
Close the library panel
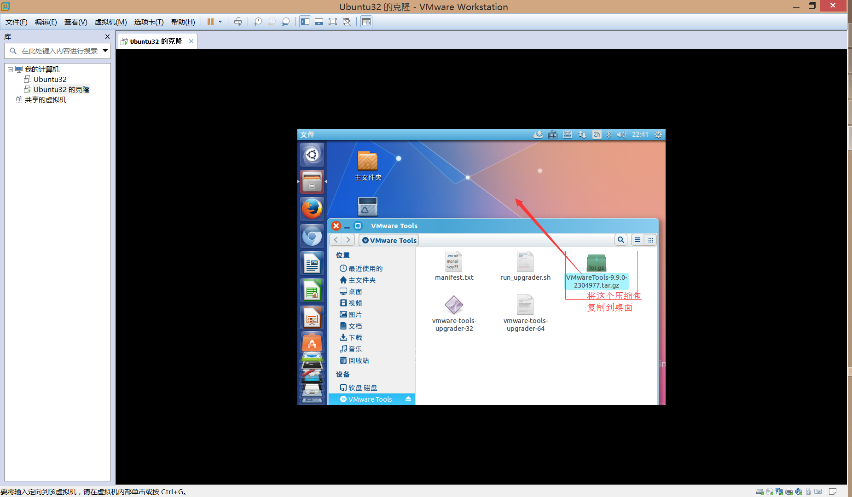click(107, 36)
